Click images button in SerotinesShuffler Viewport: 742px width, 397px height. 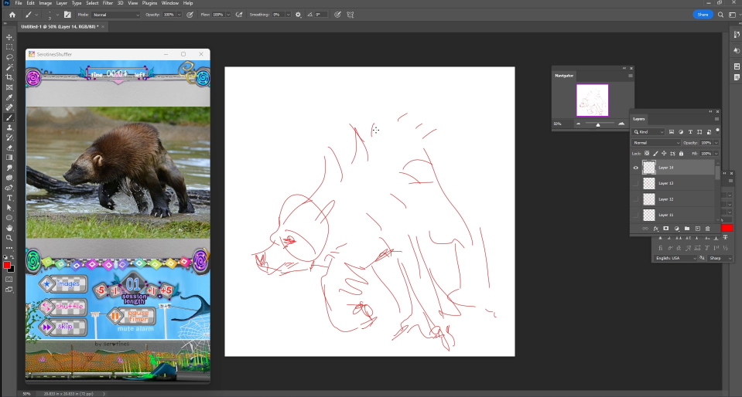(63, 284)
